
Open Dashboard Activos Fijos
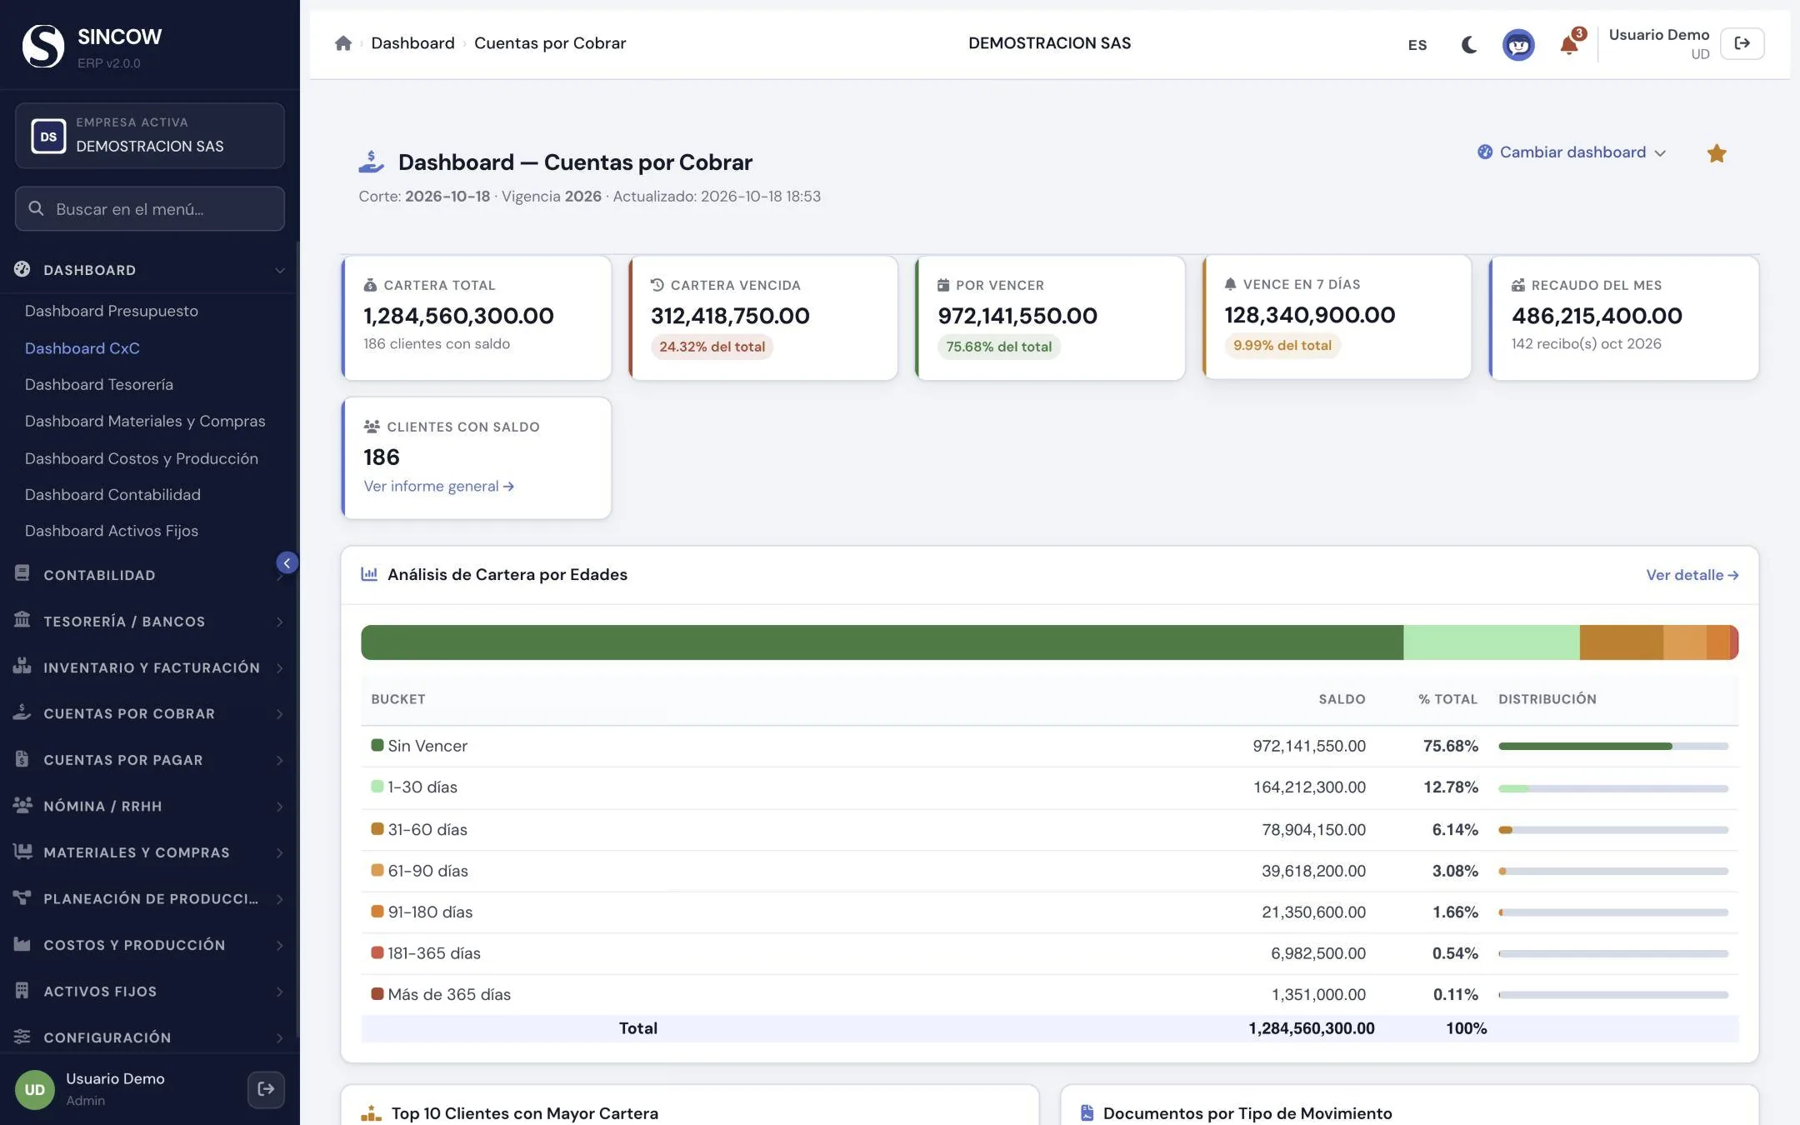[112, 531]
